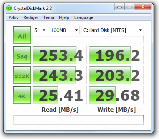
Task: Open the Arkiv menu
Action: tap(13, 17)
